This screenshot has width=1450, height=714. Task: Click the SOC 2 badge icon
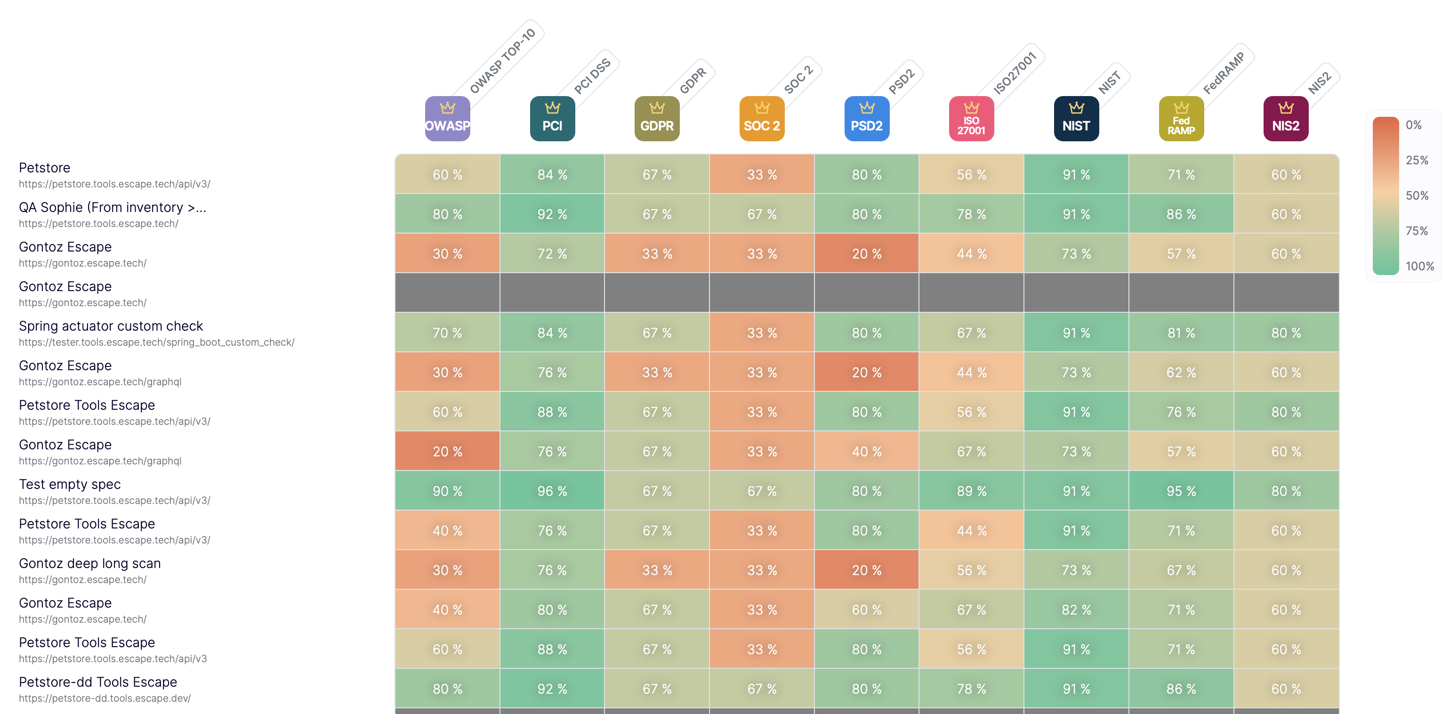click(x=762, y=119)
